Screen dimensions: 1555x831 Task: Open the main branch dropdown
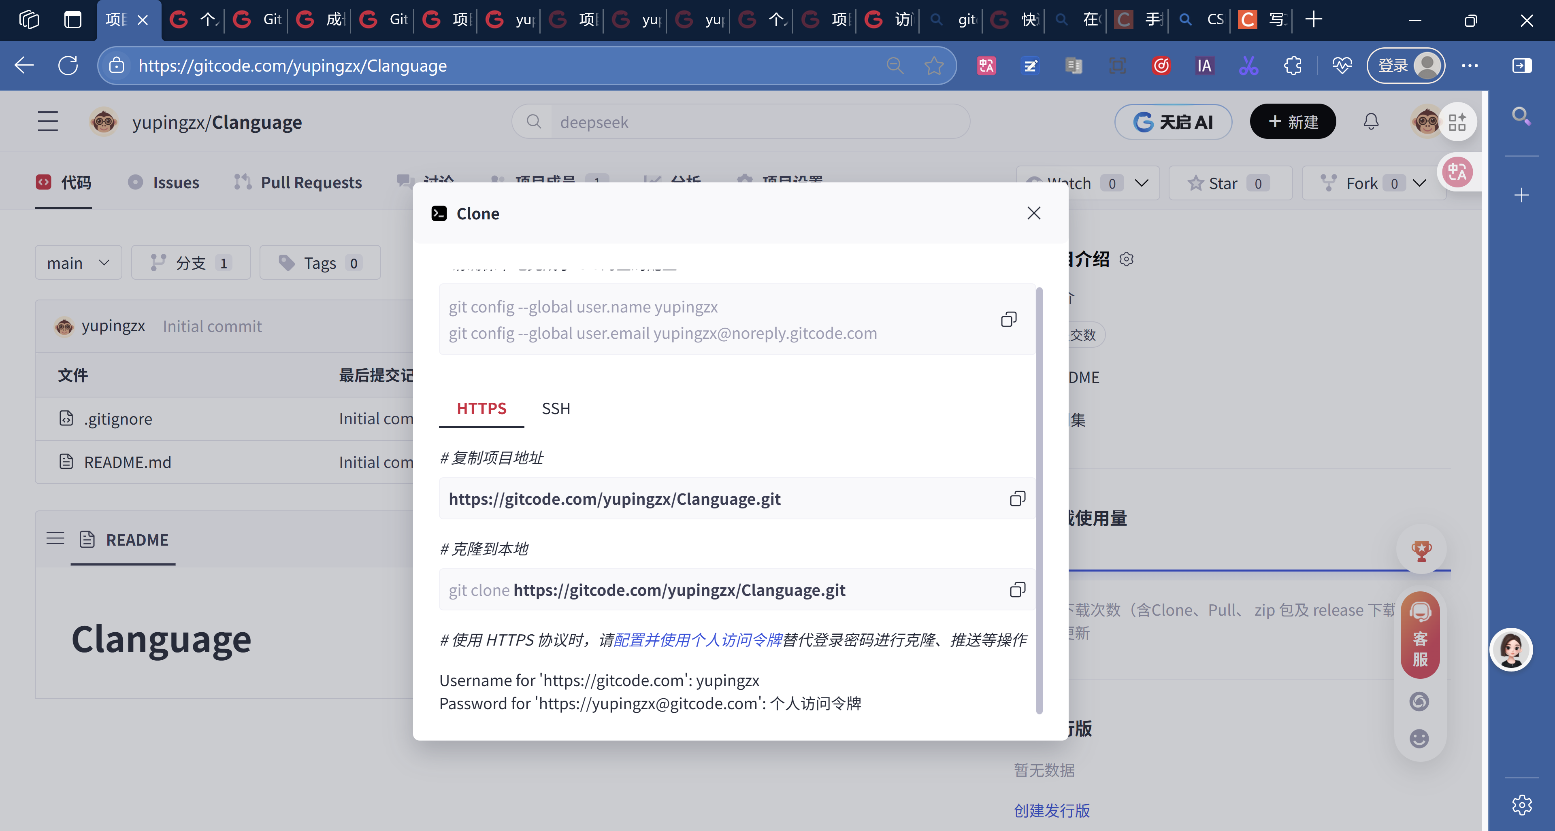[x=78, y=263]
